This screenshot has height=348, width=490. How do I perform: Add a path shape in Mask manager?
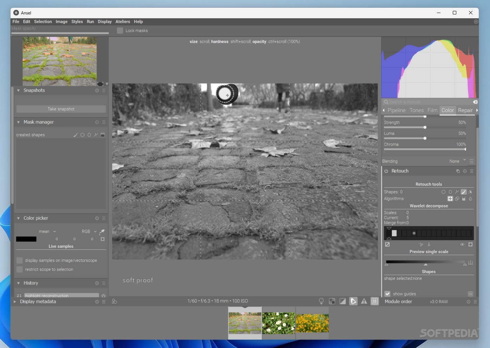(x=96, y=135)
